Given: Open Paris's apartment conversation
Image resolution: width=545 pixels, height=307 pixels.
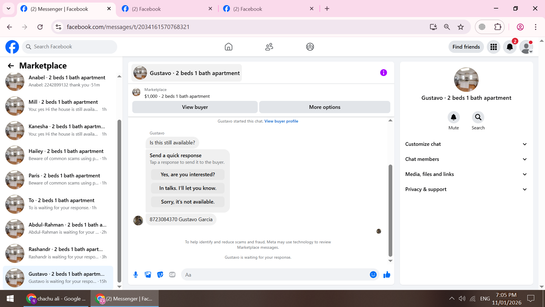Looking at the screenshot, I should click(58, 179).
